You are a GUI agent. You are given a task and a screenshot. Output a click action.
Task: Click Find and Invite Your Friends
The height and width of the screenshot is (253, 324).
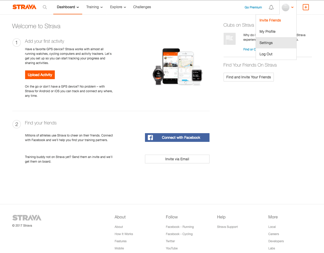tap(248, 77)
